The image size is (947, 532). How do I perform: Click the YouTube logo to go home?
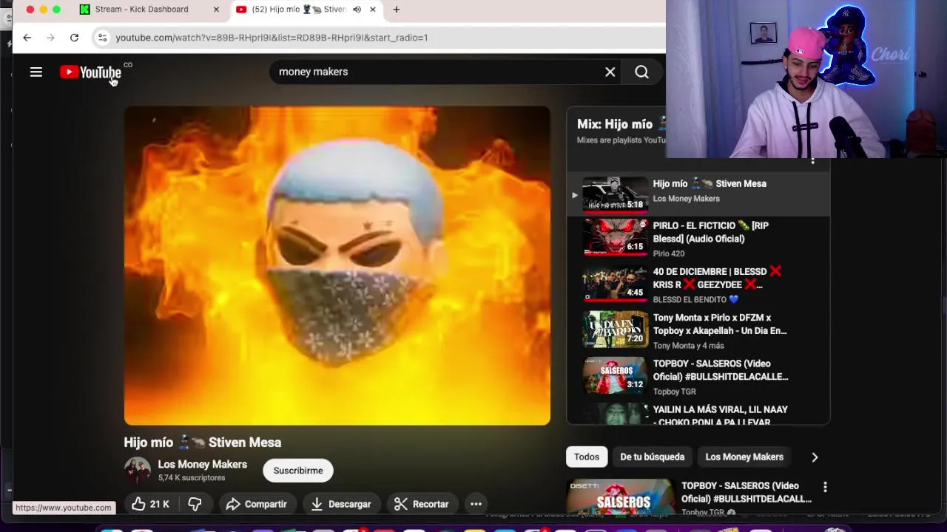pyautogui.click(x=91, y=72)
